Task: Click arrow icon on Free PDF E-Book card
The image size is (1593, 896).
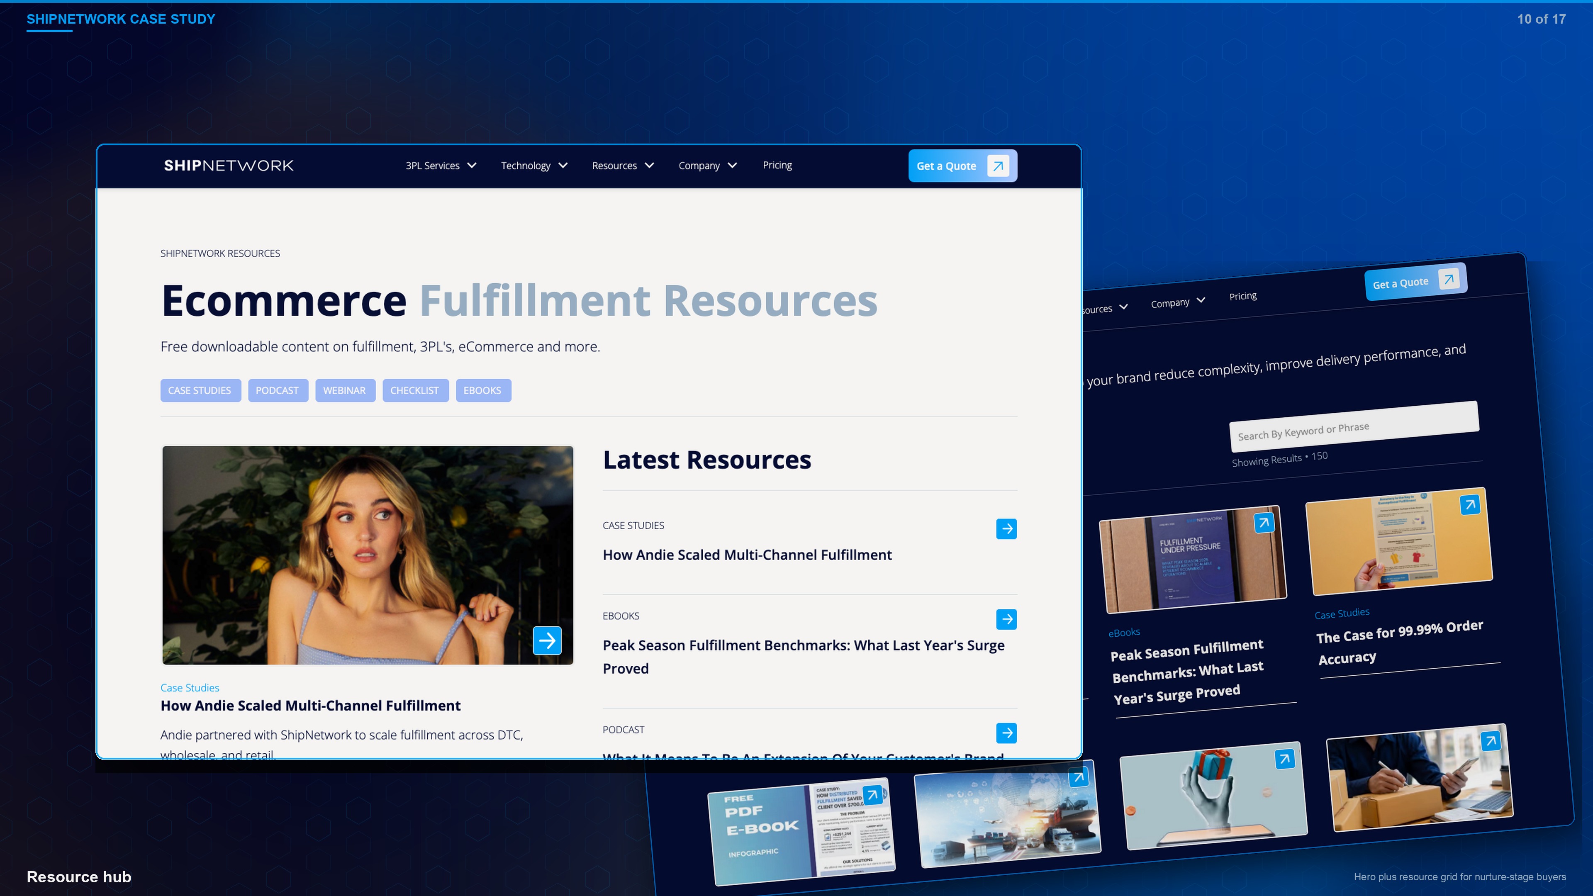Action: 872,795
